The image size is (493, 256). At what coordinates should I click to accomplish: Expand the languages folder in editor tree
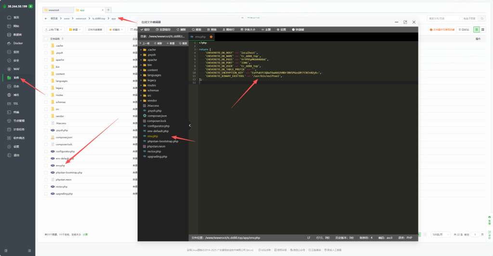point(154,75)
